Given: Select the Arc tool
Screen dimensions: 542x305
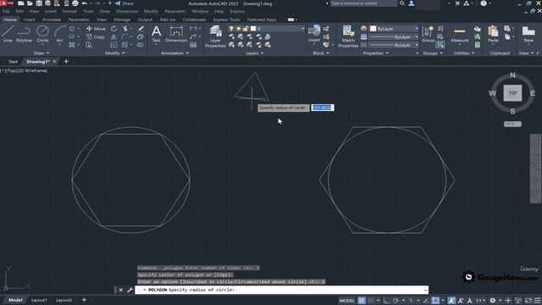Looking at the screenshot, I should [59, 34].
